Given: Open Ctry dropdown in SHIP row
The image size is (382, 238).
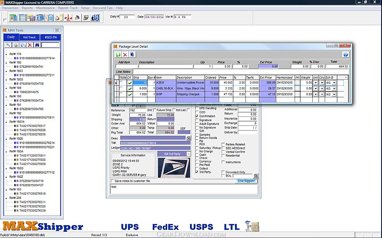Looking at the screenshot, I should pyautogui.click(x=322, y=94).
